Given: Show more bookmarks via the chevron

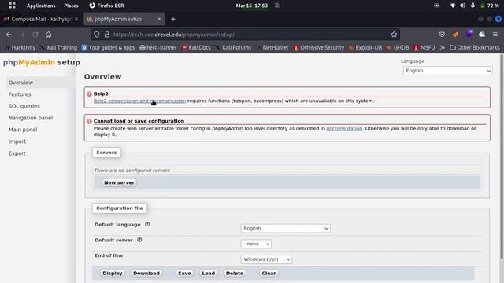Looking at the screenshot, I should tap(443, 47).
